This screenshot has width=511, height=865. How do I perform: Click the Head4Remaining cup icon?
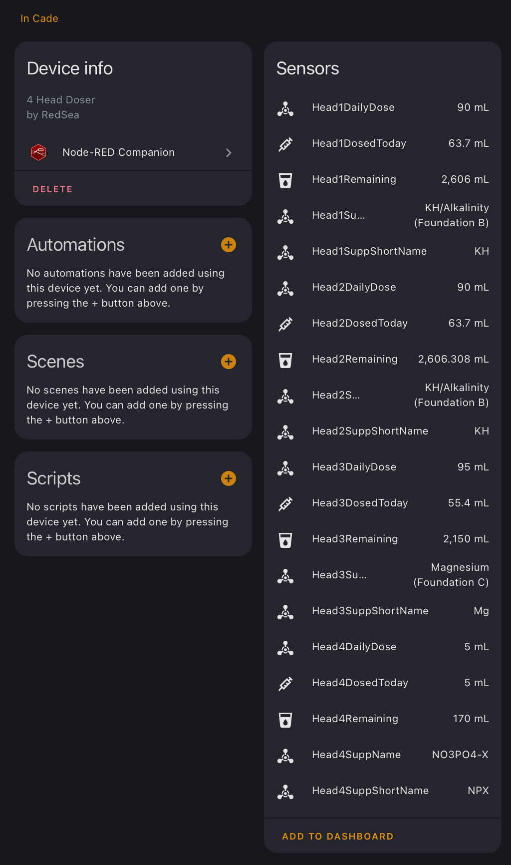pyautogui.click(x=285, y=719)
